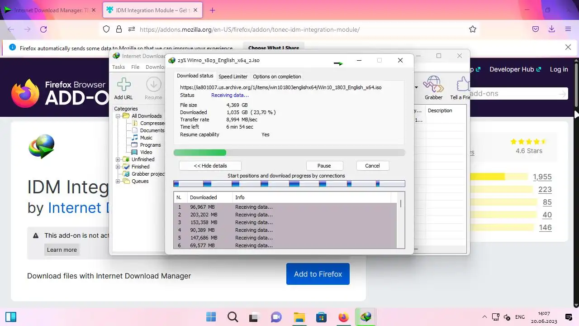Open a new Firefox tab with plus
The width and height of the screenshot is (579, 326).
pyautogui.click(x=213, y=10)
